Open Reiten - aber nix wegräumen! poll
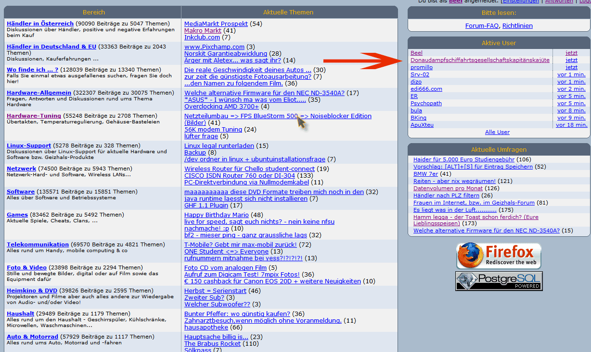The height and width of the screenshot is (352, 591). pos(455,181)
